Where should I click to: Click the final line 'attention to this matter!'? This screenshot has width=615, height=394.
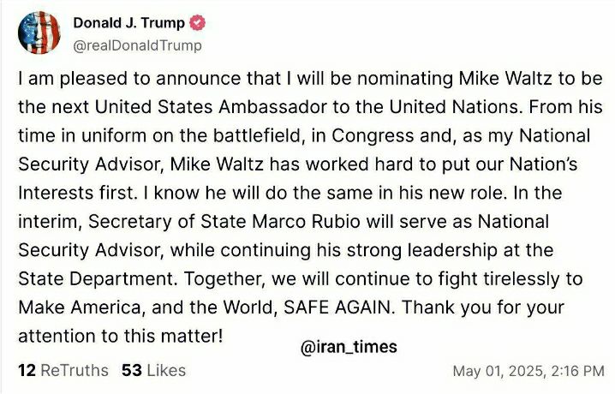click(x=121, y=336)
